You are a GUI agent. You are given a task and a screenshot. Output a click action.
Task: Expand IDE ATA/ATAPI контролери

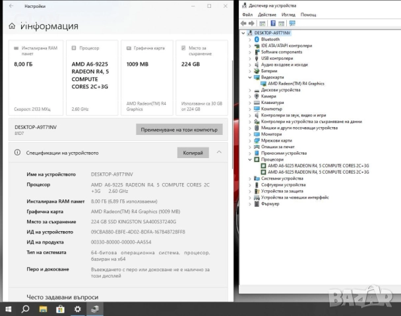[250, 46]
